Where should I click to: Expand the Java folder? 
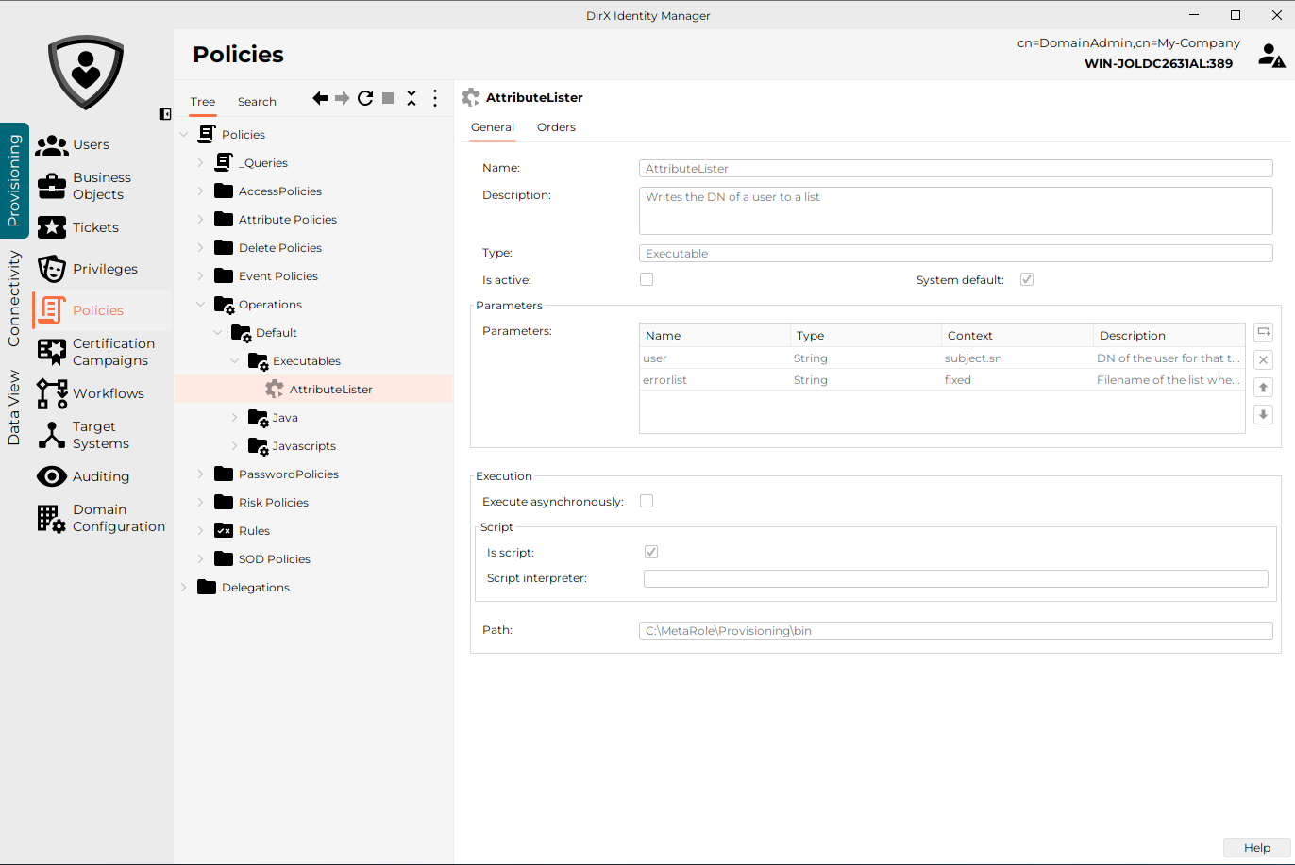pos(234,417)
